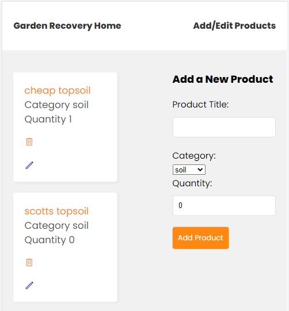Open pencil edit icon for scotts topsoil
Image resolution: width=289 pixels, height=311 pixels.
tap(29, 285)
